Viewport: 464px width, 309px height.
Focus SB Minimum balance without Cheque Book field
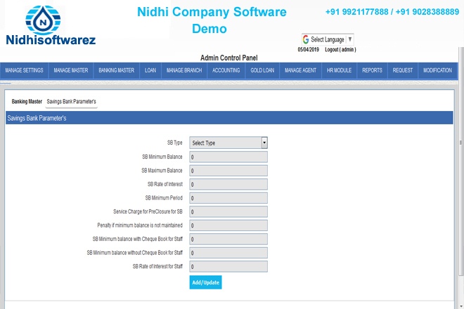coord(228,253)
